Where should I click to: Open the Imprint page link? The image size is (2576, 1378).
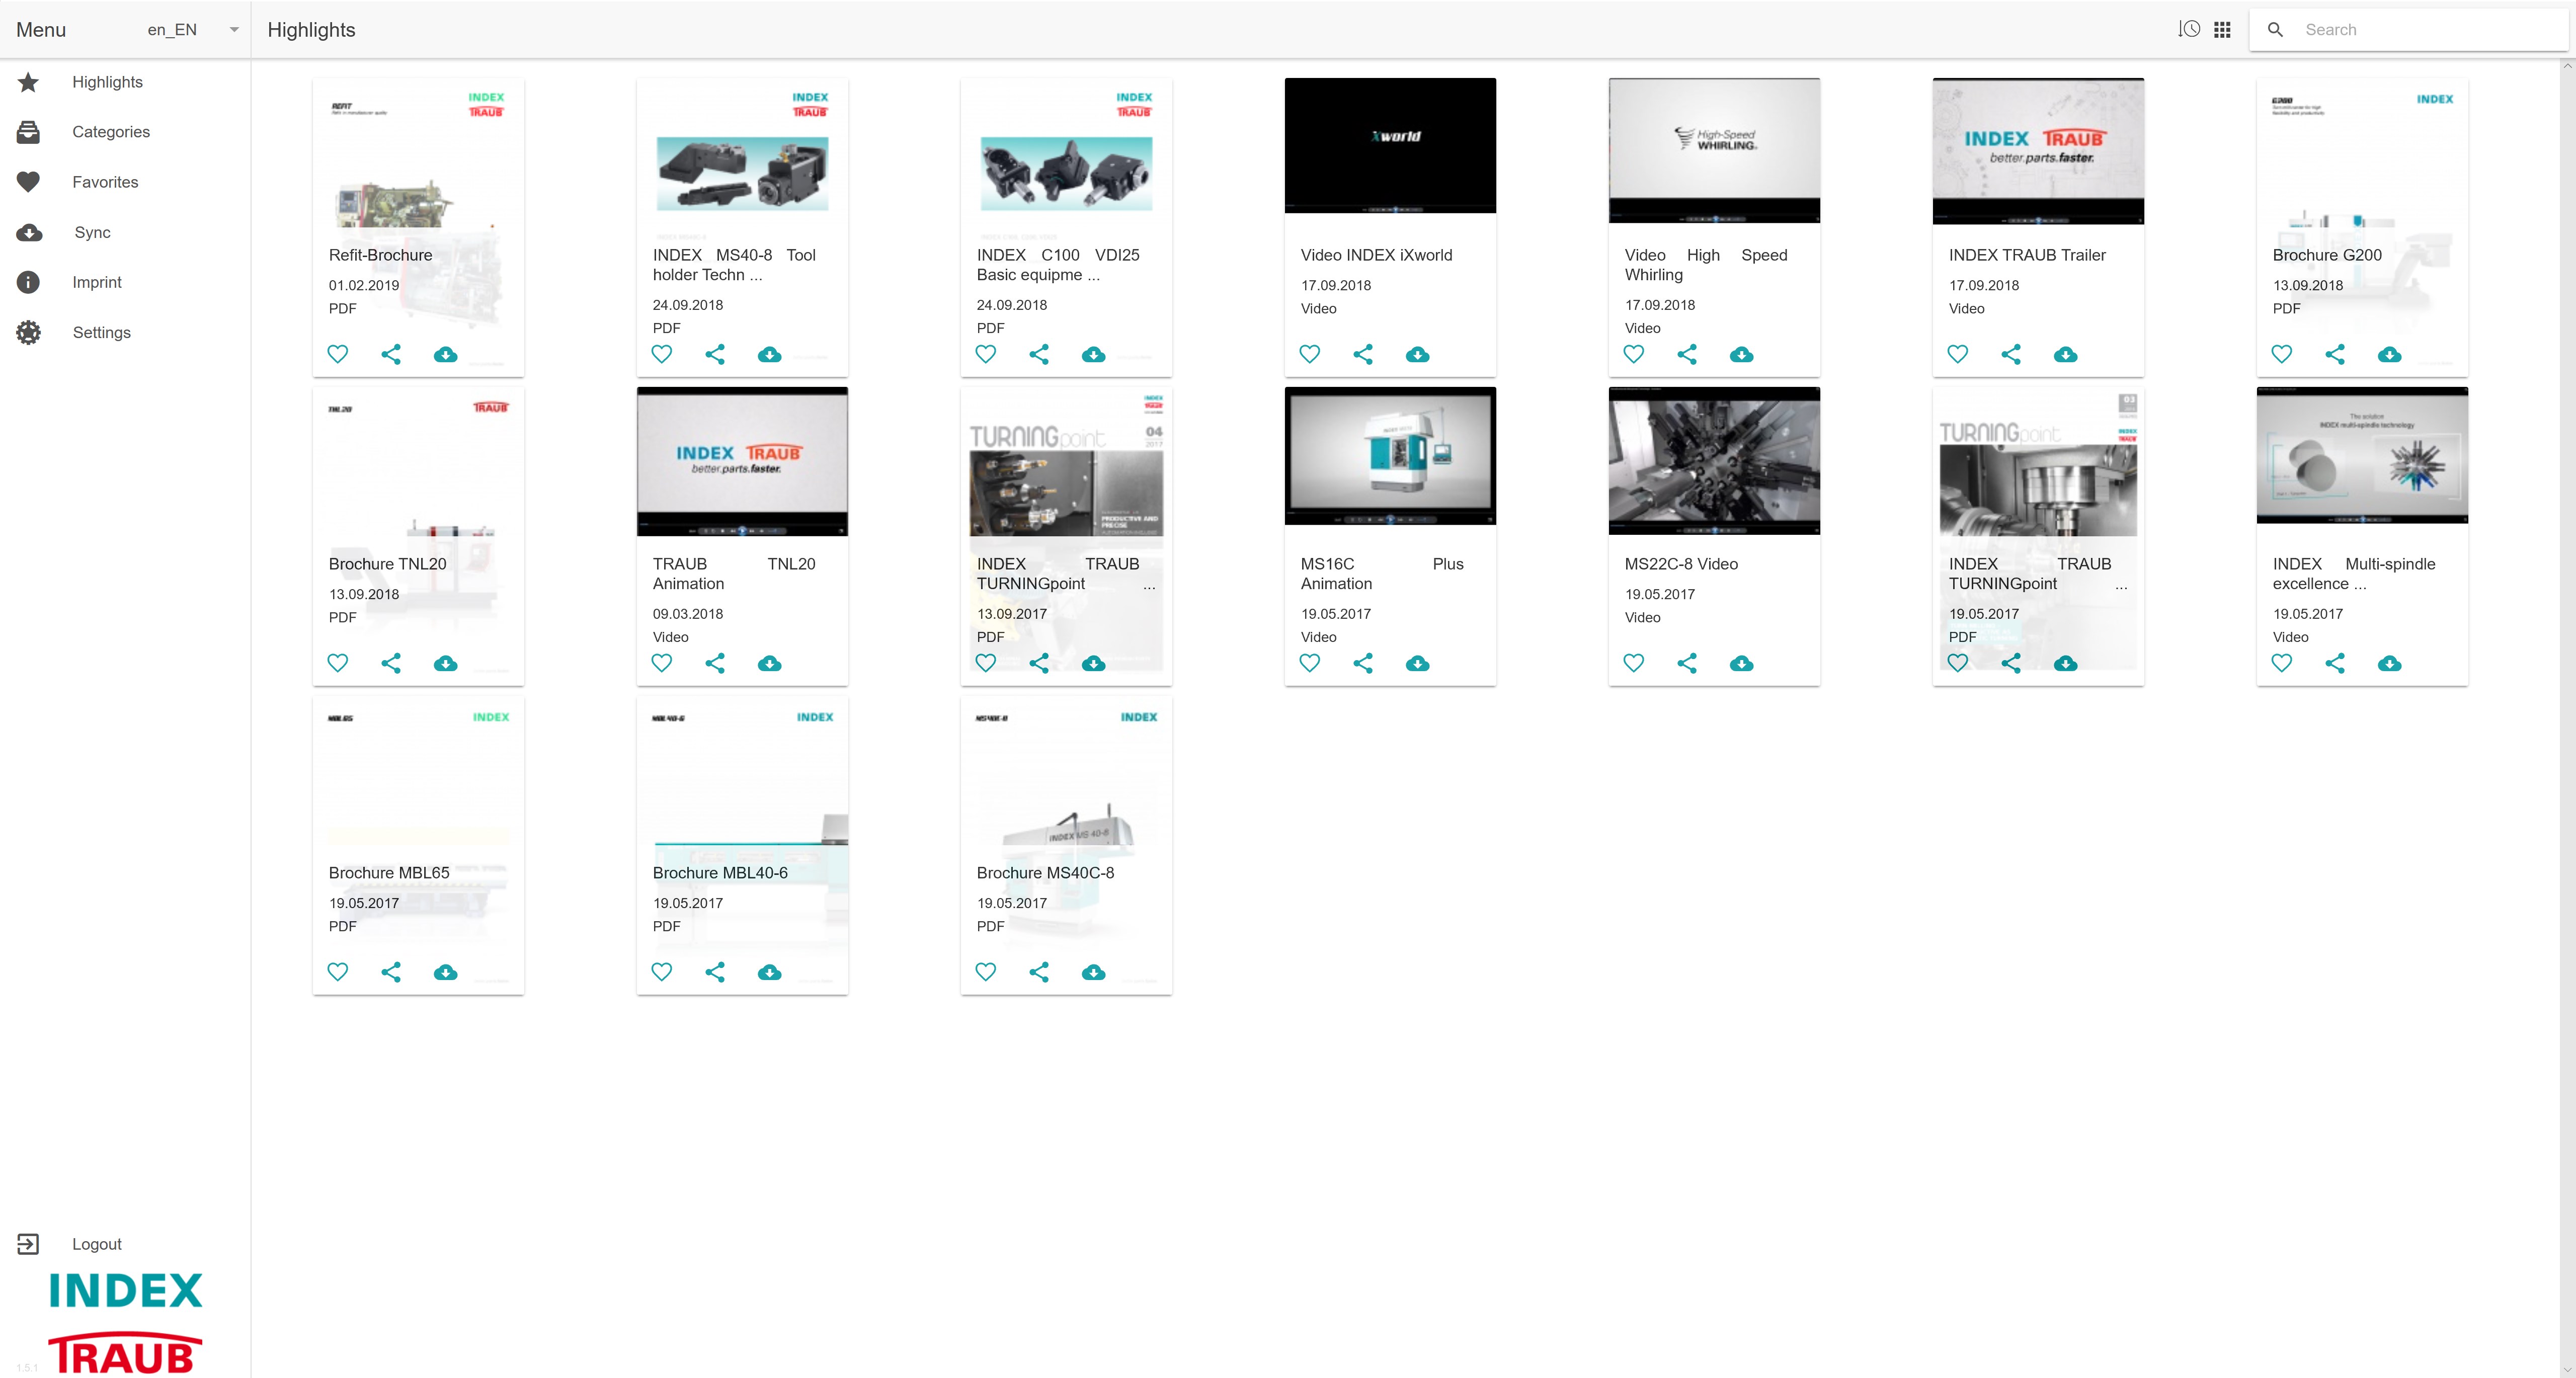[x=96, y=282]
